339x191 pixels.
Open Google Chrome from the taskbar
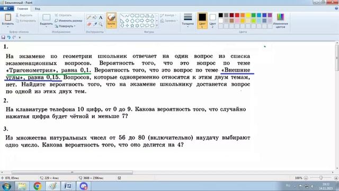(x=38, y=186)
